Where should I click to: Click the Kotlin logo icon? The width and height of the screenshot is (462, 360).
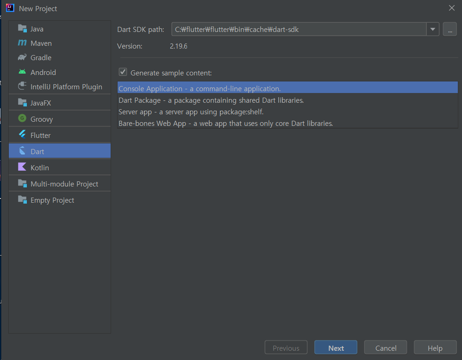pos(22,167)
